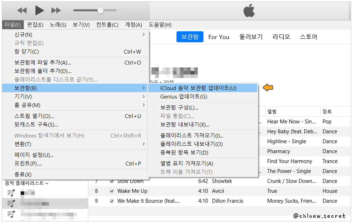Choose 앨범 표지 가져오기(A)
Screen dimensions: 353x223
pos(203,164)
